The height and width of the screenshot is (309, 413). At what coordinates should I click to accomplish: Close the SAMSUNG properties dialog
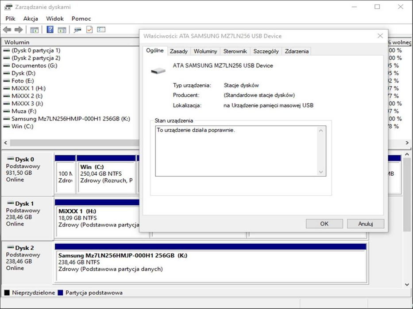380,36
